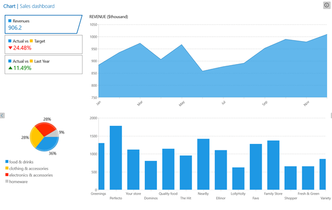This screenshot has height=210, width=332.
Task: Click the Variety bar
Action: click(x=322, y=174)
